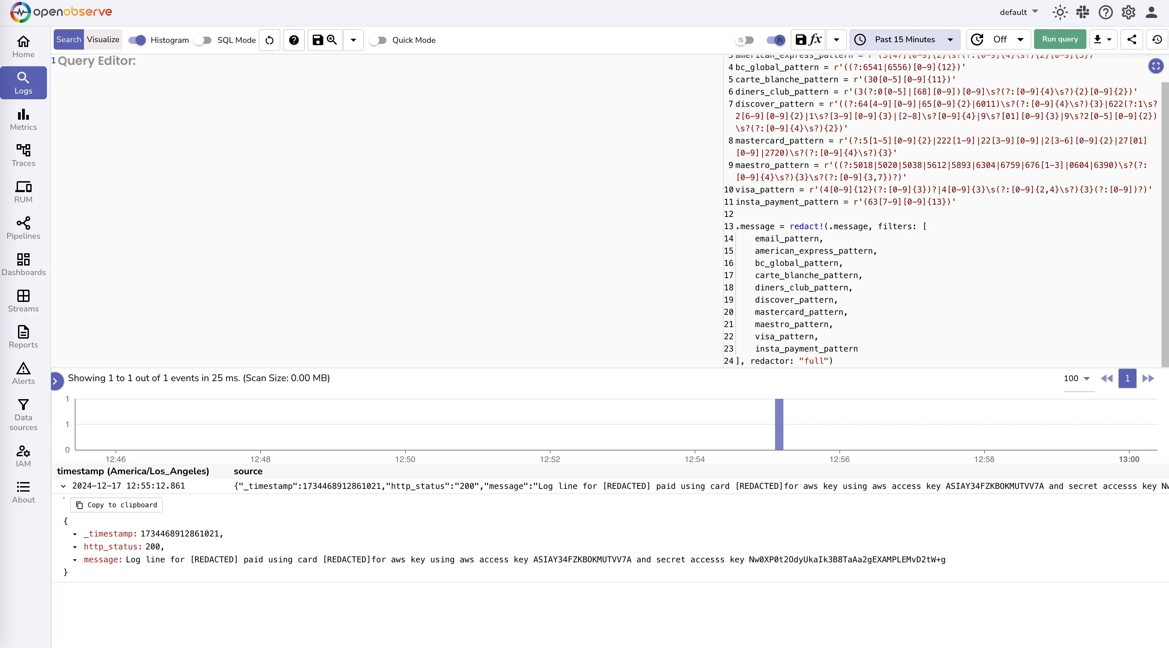The image size is (1169, 648).
Task: Expand the function editor to fullscreen
Action: 1156,66
